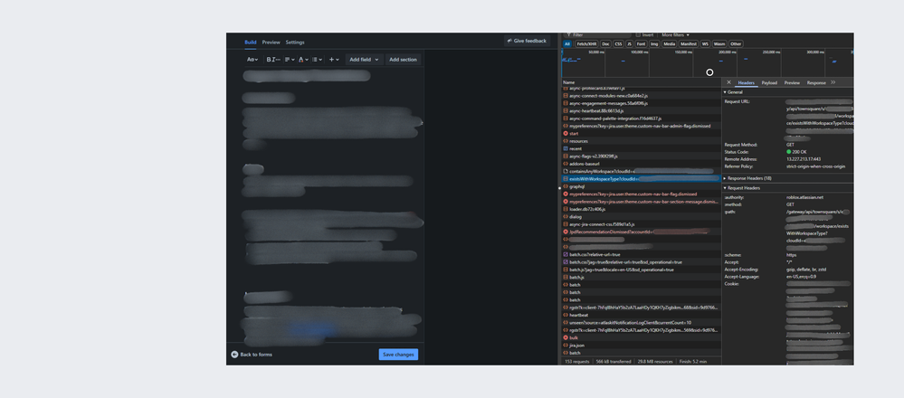Click the Give feedback button

point(527,41)
